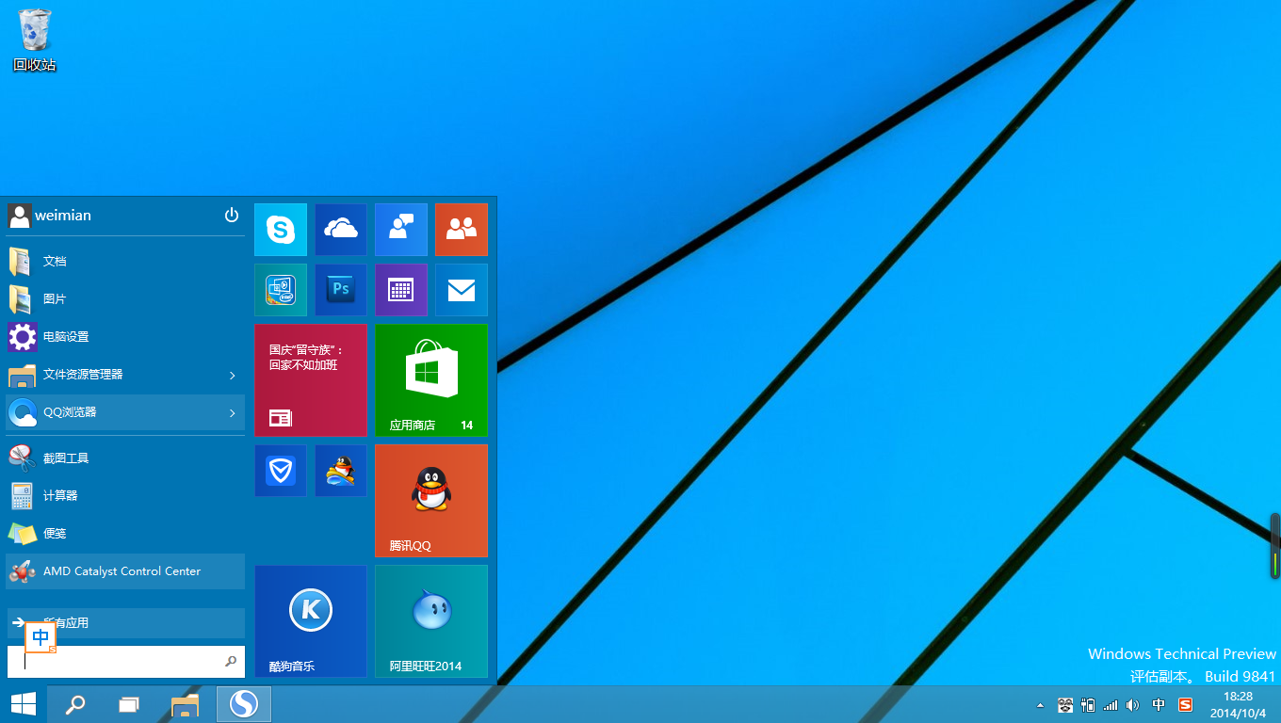1281x723 pixels.
Task: Open the Skype tile
Action: [281, 230]
